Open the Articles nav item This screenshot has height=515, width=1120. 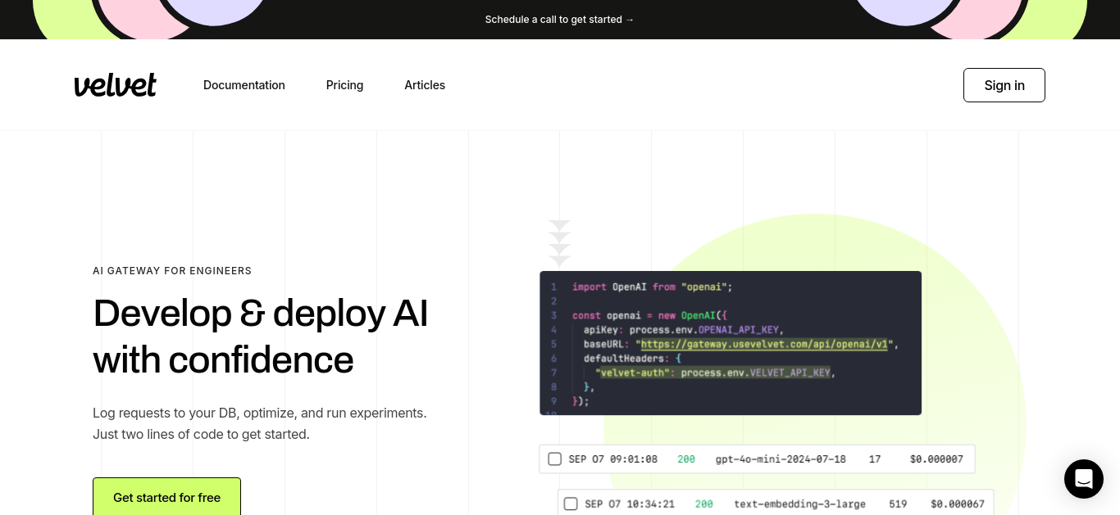pos(425,85)
